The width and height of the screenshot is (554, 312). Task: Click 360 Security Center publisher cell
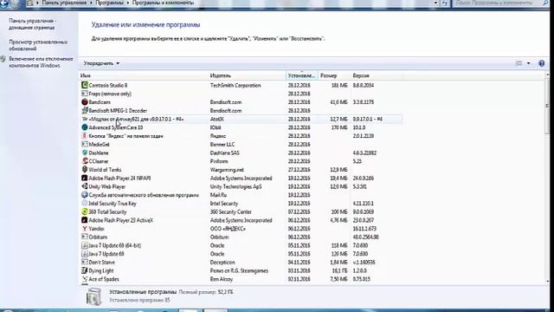point(231,211)
